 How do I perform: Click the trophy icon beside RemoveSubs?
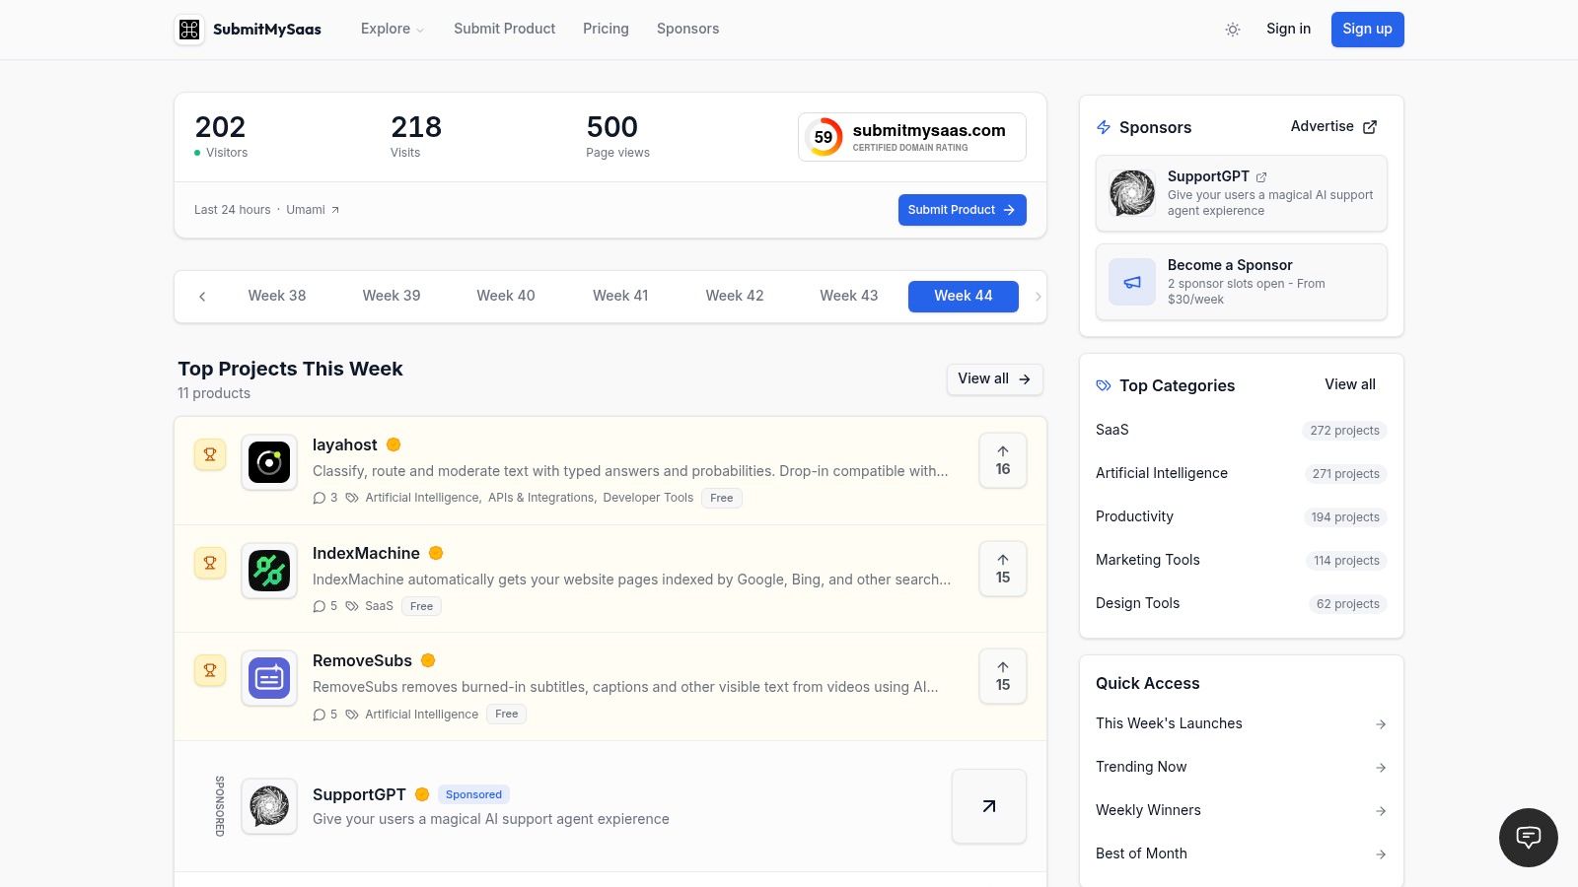210,670
